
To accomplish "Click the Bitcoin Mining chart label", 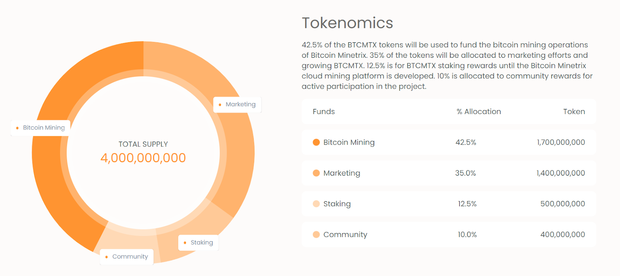I will click(40, 128).
